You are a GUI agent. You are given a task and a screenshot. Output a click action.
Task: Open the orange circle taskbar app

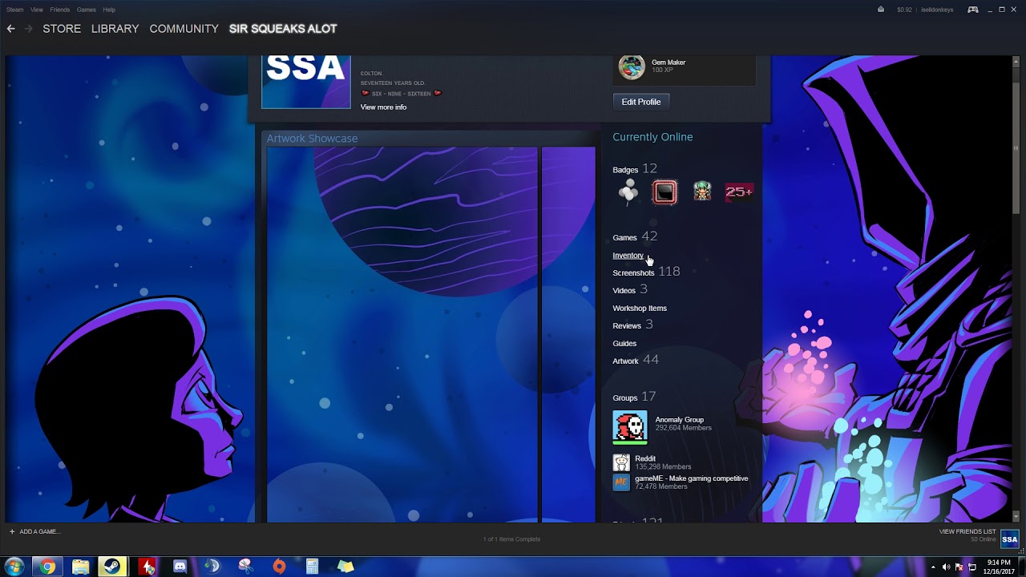click(x=279, y=567)
